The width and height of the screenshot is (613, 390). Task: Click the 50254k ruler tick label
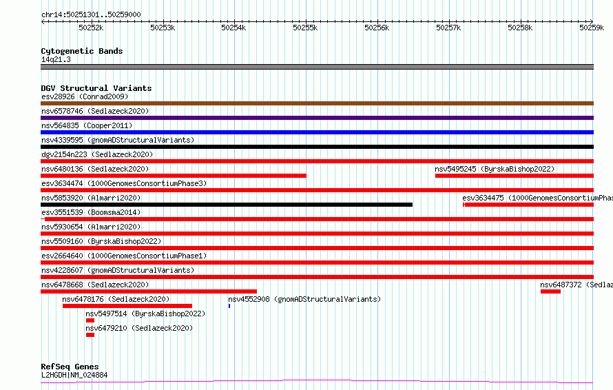click(233, 28)
